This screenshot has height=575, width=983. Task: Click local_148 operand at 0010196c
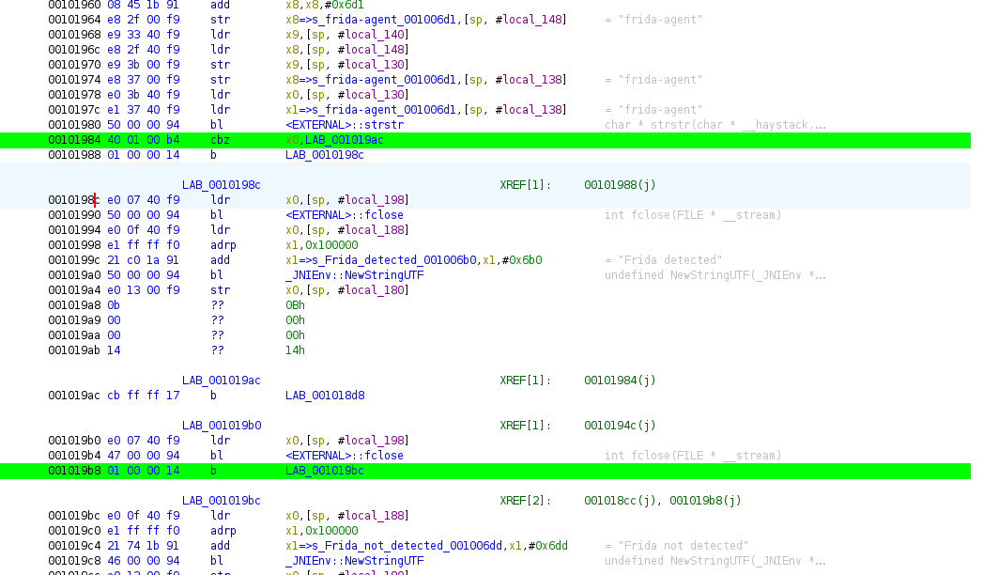pyautogui.click(x=373, y=50)
